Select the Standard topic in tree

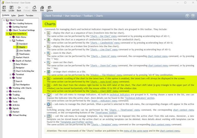click(23, 44)
